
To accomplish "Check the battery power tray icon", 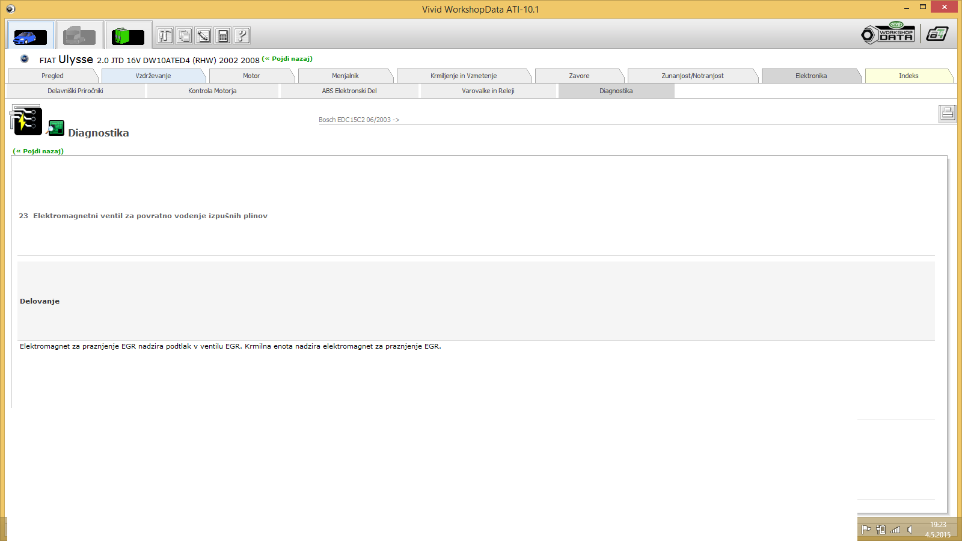I will (881, 530).
